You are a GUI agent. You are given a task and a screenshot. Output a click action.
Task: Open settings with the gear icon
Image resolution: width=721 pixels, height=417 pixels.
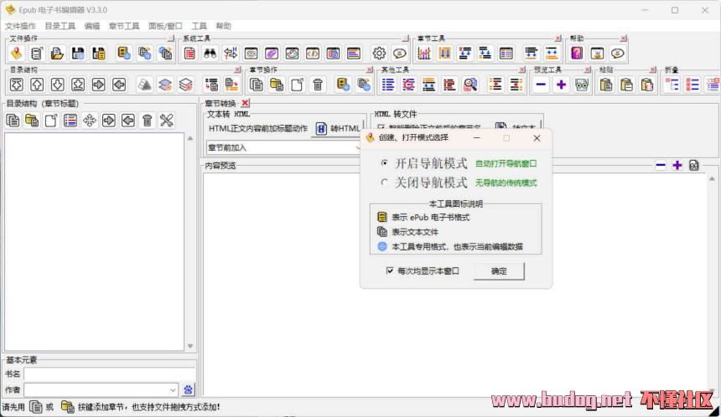[379, 54]
